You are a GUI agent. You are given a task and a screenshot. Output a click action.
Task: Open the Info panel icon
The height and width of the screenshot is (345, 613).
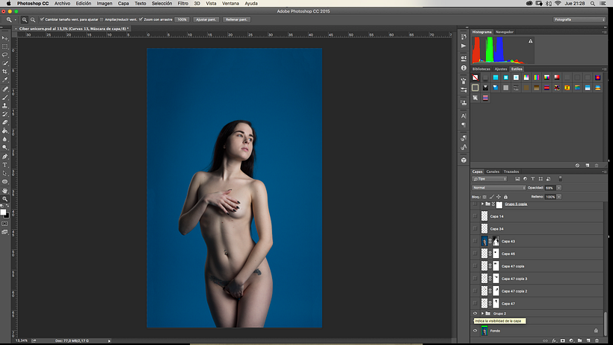click(x=463, y=67)
